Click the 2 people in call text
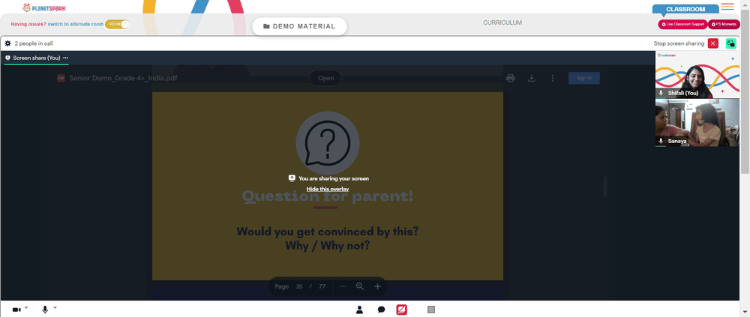 coord(34,43)
